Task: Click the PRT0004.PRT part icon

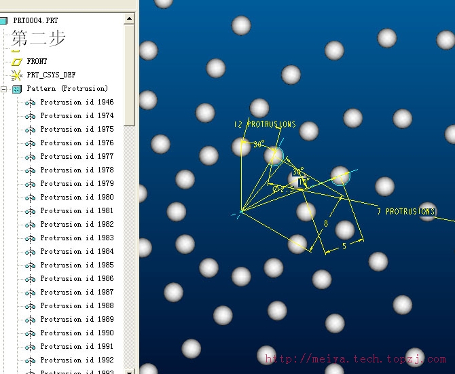Action: (x=4, y=21)
